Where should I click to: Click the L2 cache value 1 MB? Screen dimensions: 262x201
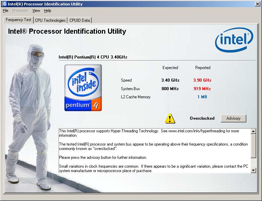(x=202, y=97)
